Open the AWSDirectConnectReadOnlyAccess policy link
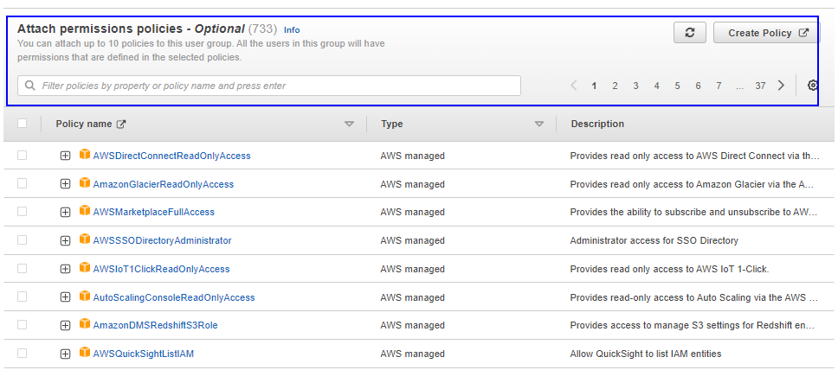Image resolution: width=838 pixels, height=370 pixels. point(171,156)
